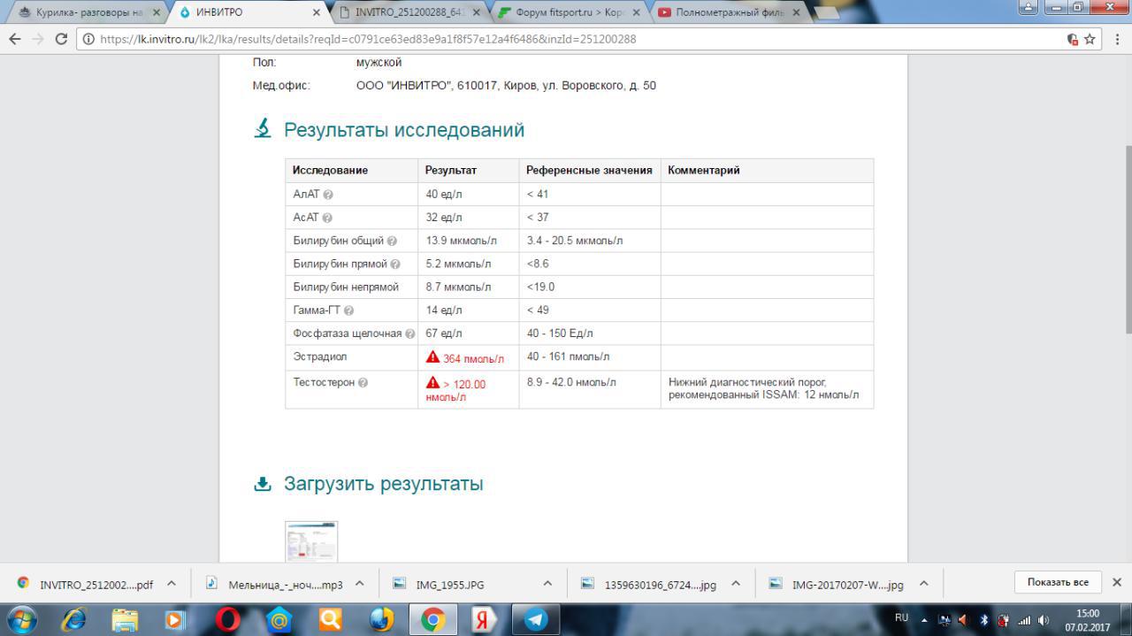1132x636 pixels.
Task: Launch Opera browser from the taskbar
Action: (x=228, y=619)
